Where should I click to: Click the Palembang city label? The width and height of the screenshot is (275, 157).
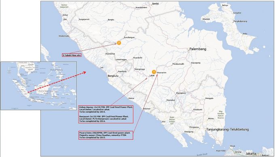(x=198, y=49)
